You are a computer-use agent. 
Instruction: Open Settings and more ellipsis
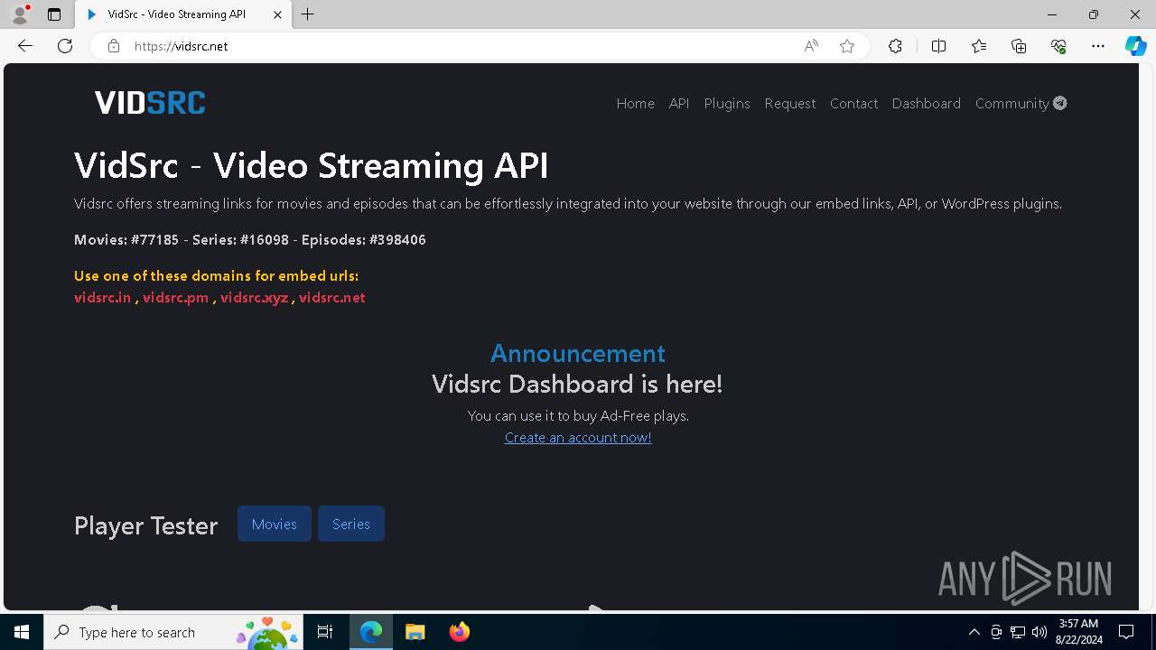click(1098, 46)
